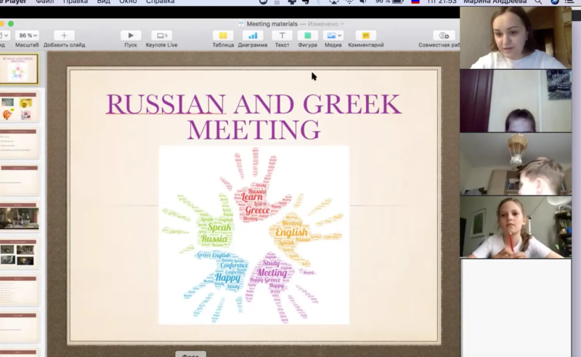The image size is (581, 357).
Task: Open the document title Изменено dropdown arrow
Action: (x=342, y=24)
